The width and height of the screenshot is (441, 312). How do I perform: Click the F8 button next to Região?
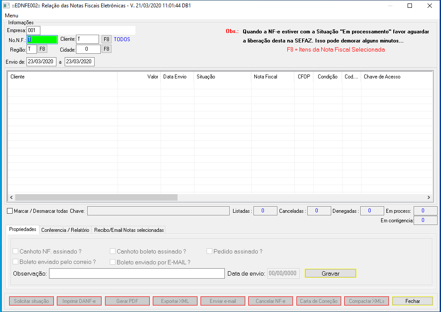tap(42, 49)
